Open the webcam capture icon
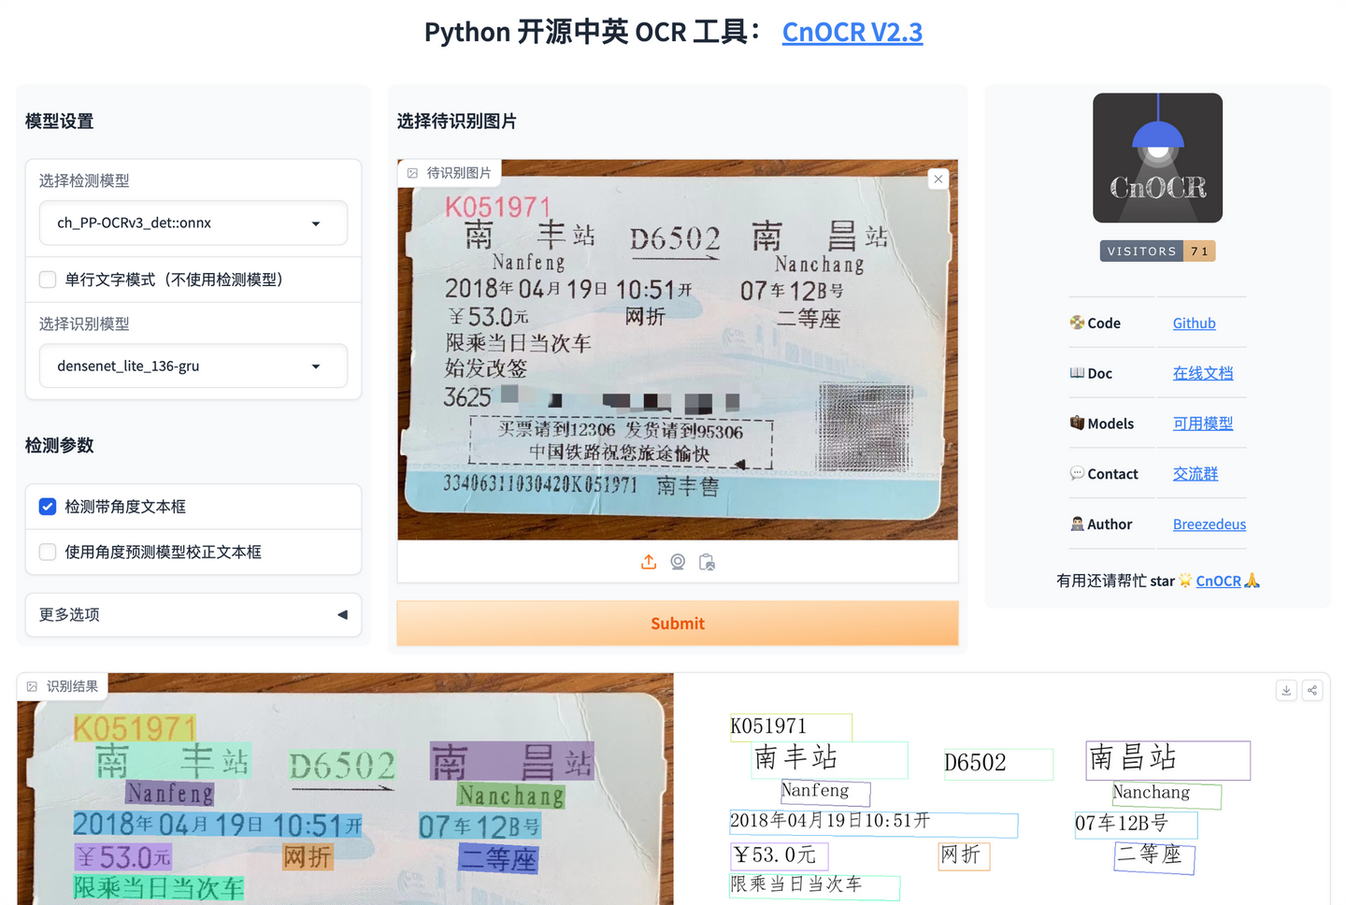Image resolution: width=1346 pixels, height=905 pixels. coord(678,562)
